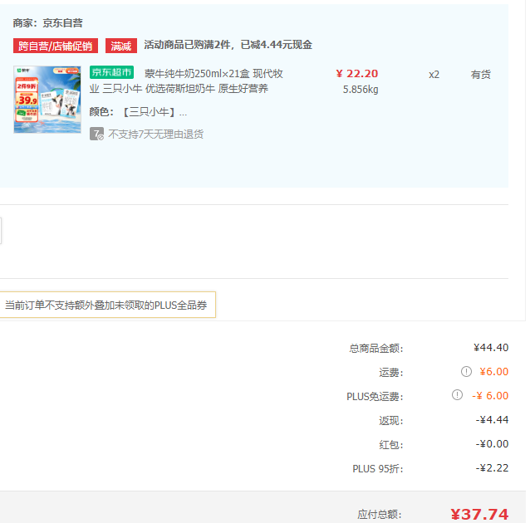Click the 运费 value ¥6.00

click(x=493, y=372)
